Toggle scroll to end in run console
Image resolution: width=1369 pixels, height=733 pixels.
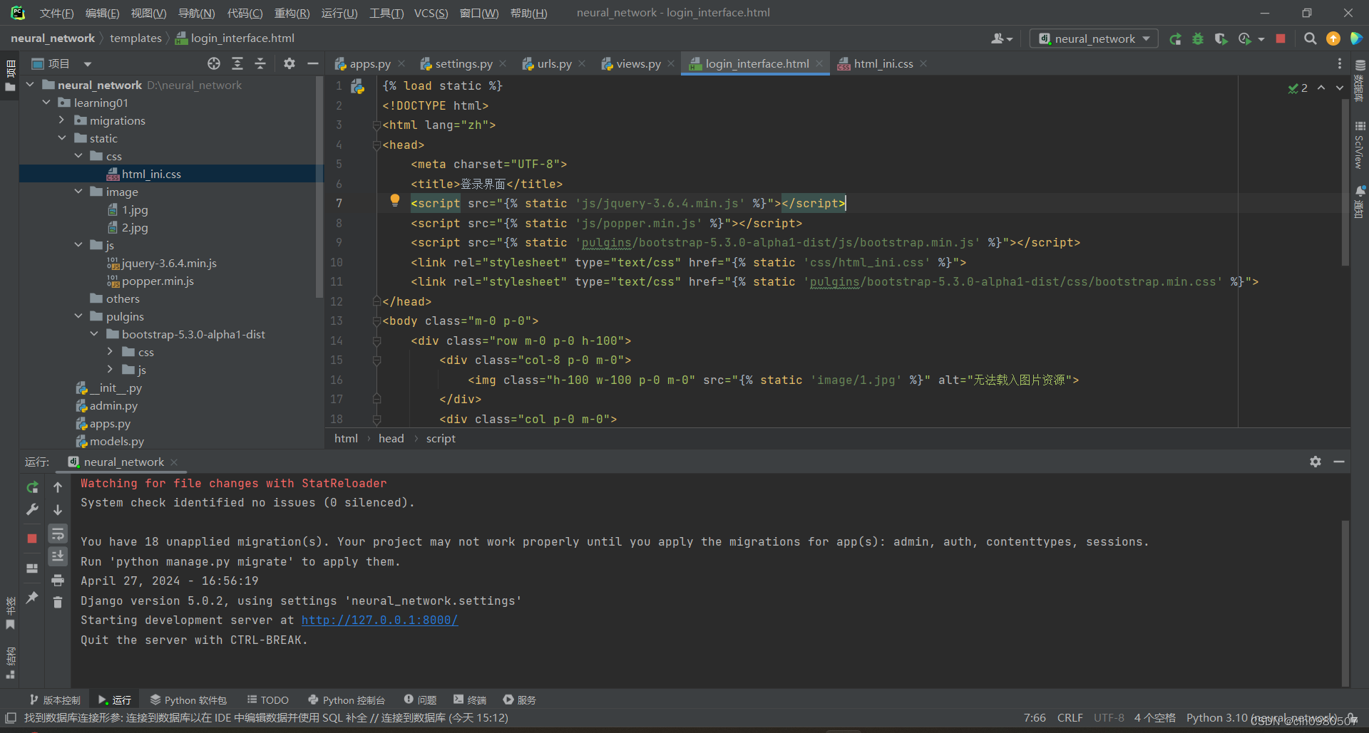[58, 556]
